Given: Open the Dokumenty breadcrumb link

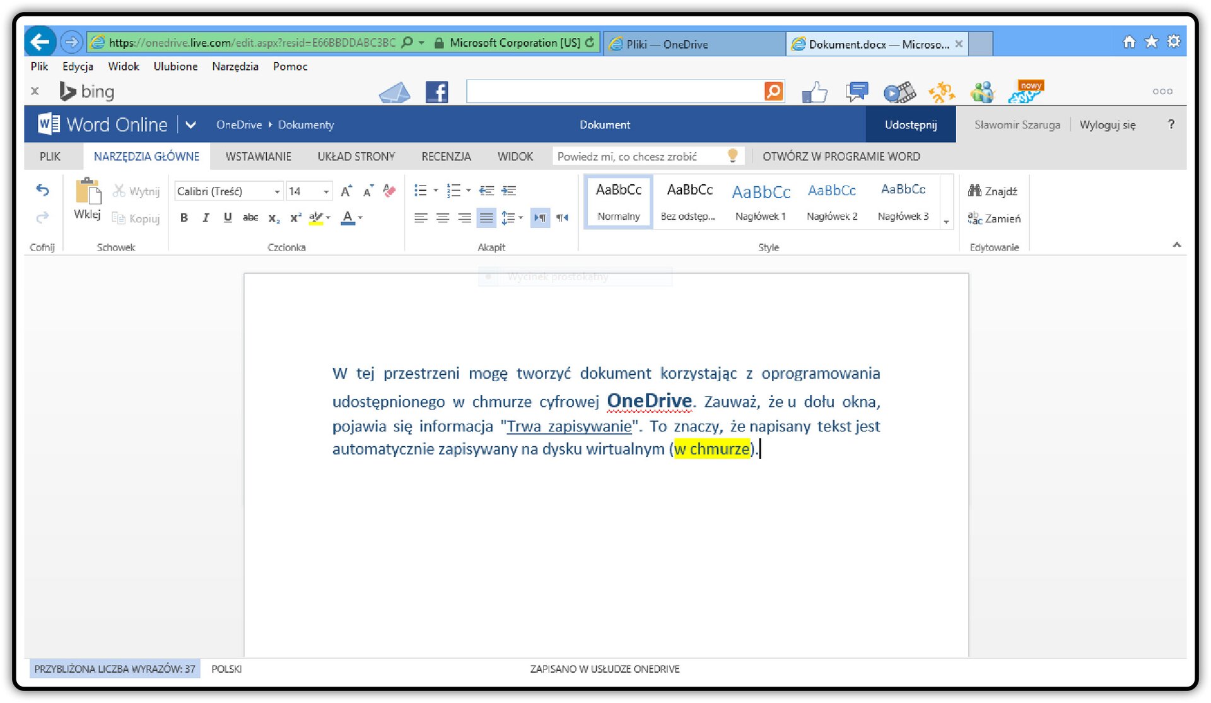Looking at the screenshot, I should [x=306, y=125].
